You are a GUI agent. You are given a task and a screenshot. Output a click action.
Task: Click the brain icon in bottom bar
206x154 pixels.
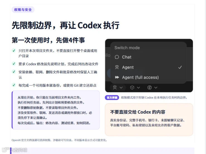click(149, 87)
